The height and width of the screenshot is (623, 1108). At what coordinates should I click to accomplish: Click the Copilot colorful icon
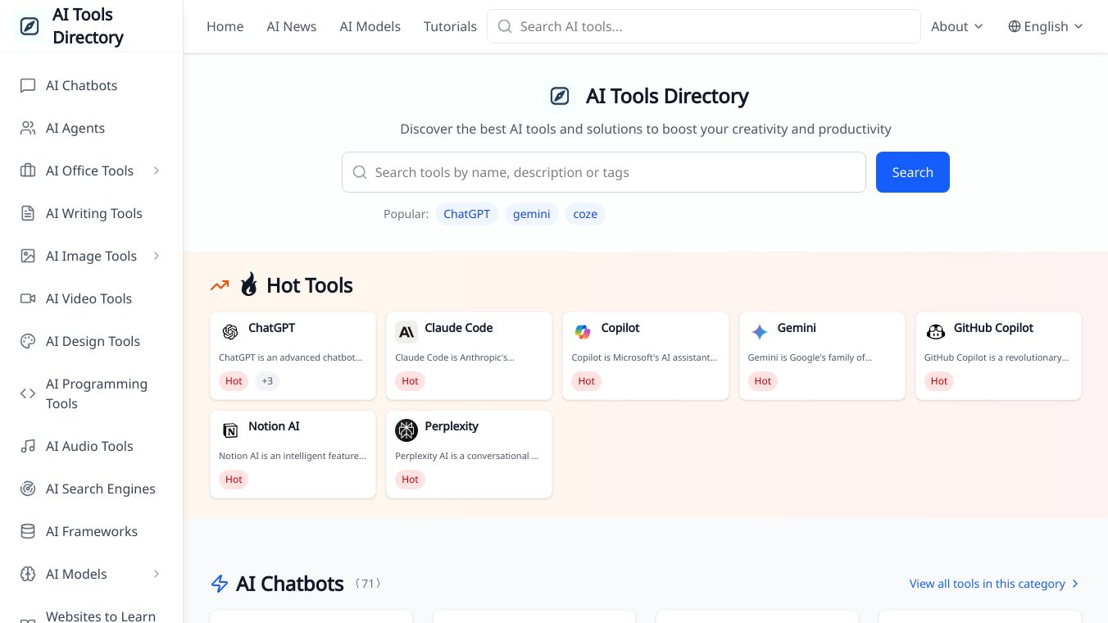[x=583, y=332]
